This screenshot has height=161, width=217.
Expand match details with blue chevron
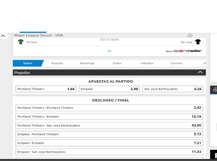(x=109, y=51)
